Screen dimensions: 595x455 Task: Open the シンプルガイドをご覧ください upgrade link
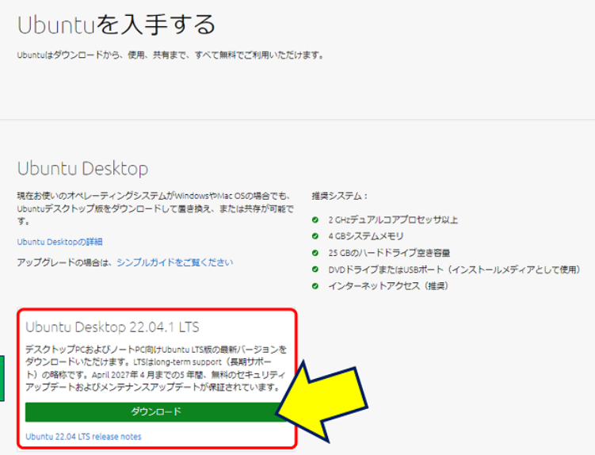click(x=174, y=262)
